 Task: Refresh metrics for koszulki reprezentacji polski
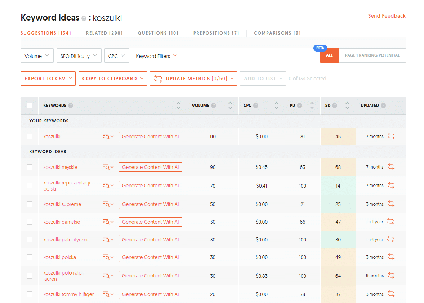coord(391,185)
